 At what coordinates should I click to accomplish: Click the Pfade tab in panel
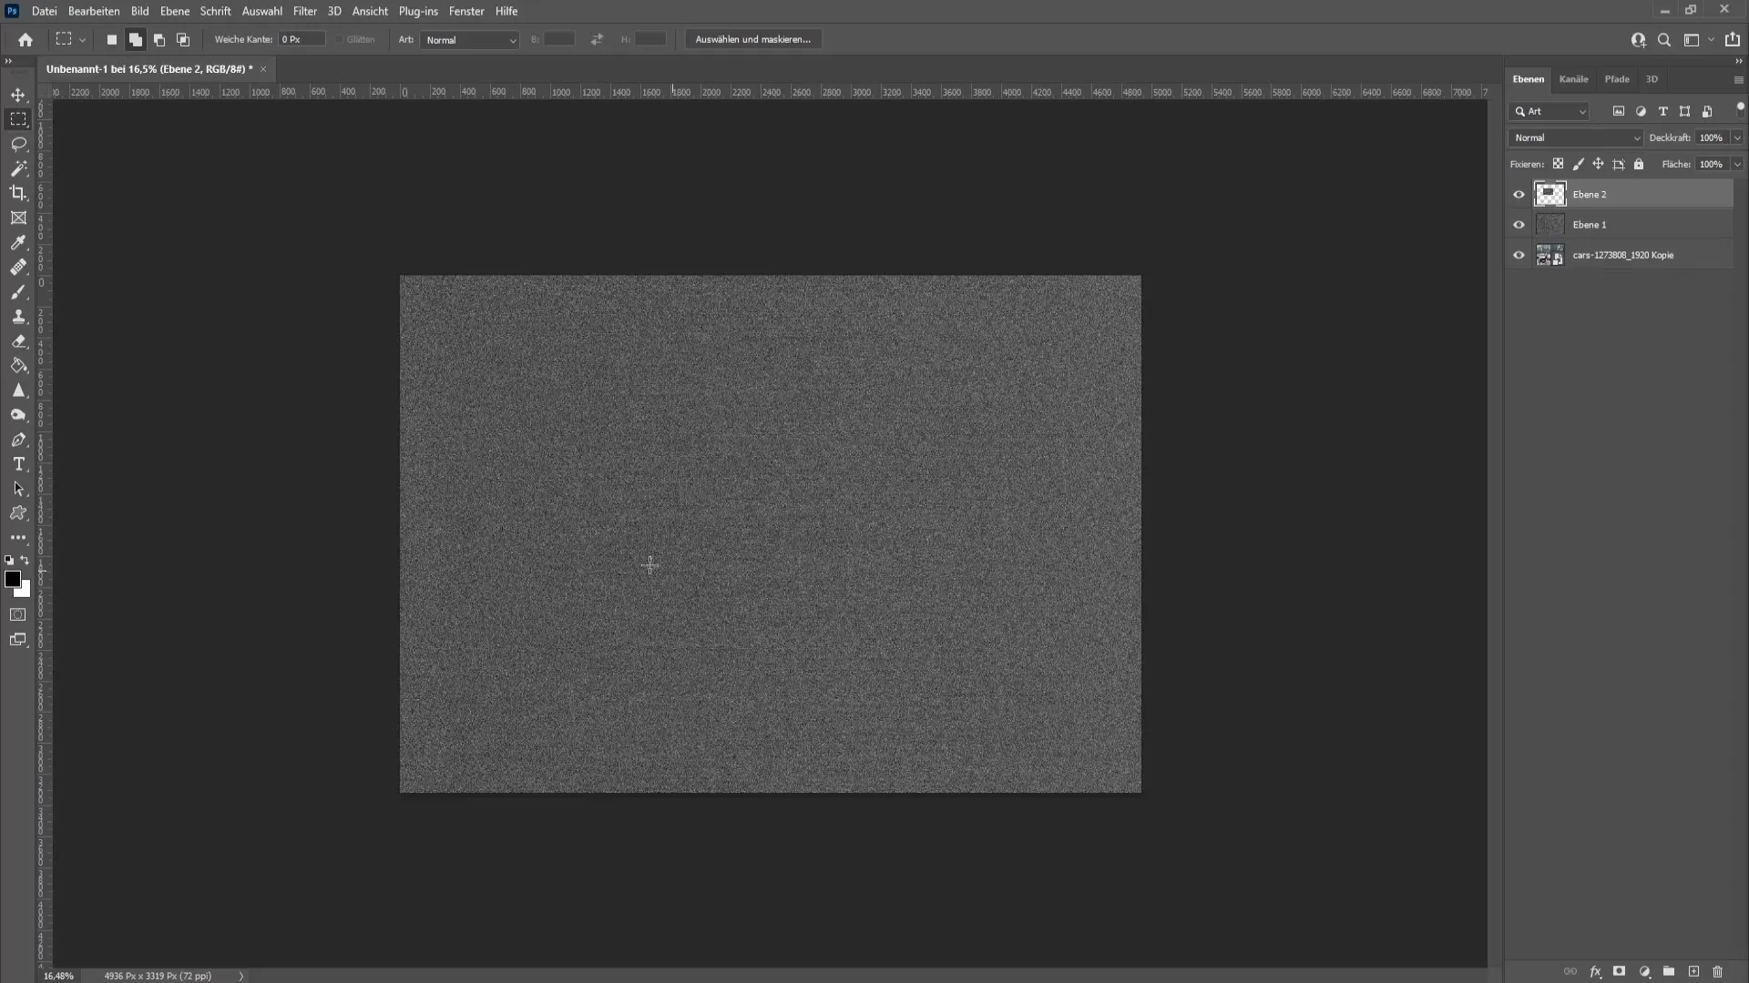[x=1618, y=78]
